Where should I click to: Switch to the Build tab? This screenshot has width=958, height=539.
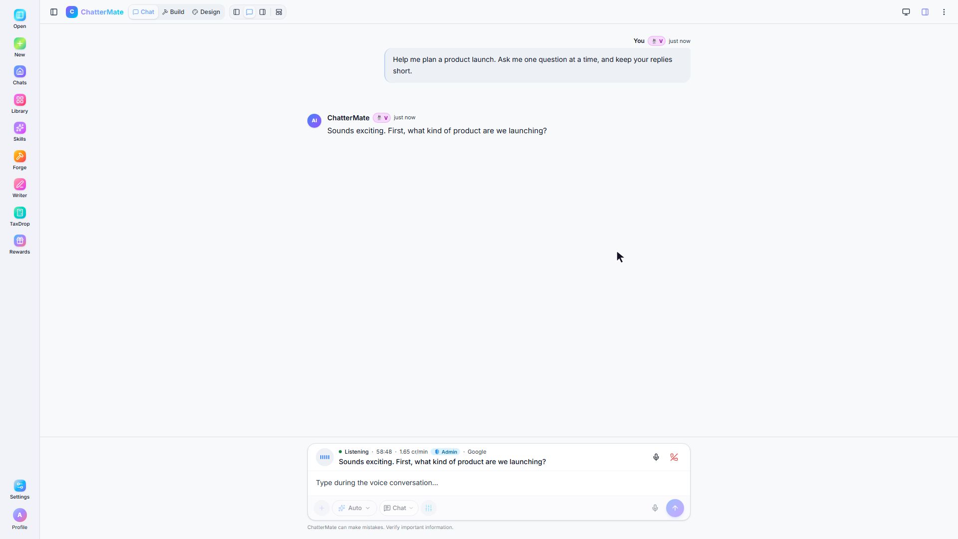[173, 12]
